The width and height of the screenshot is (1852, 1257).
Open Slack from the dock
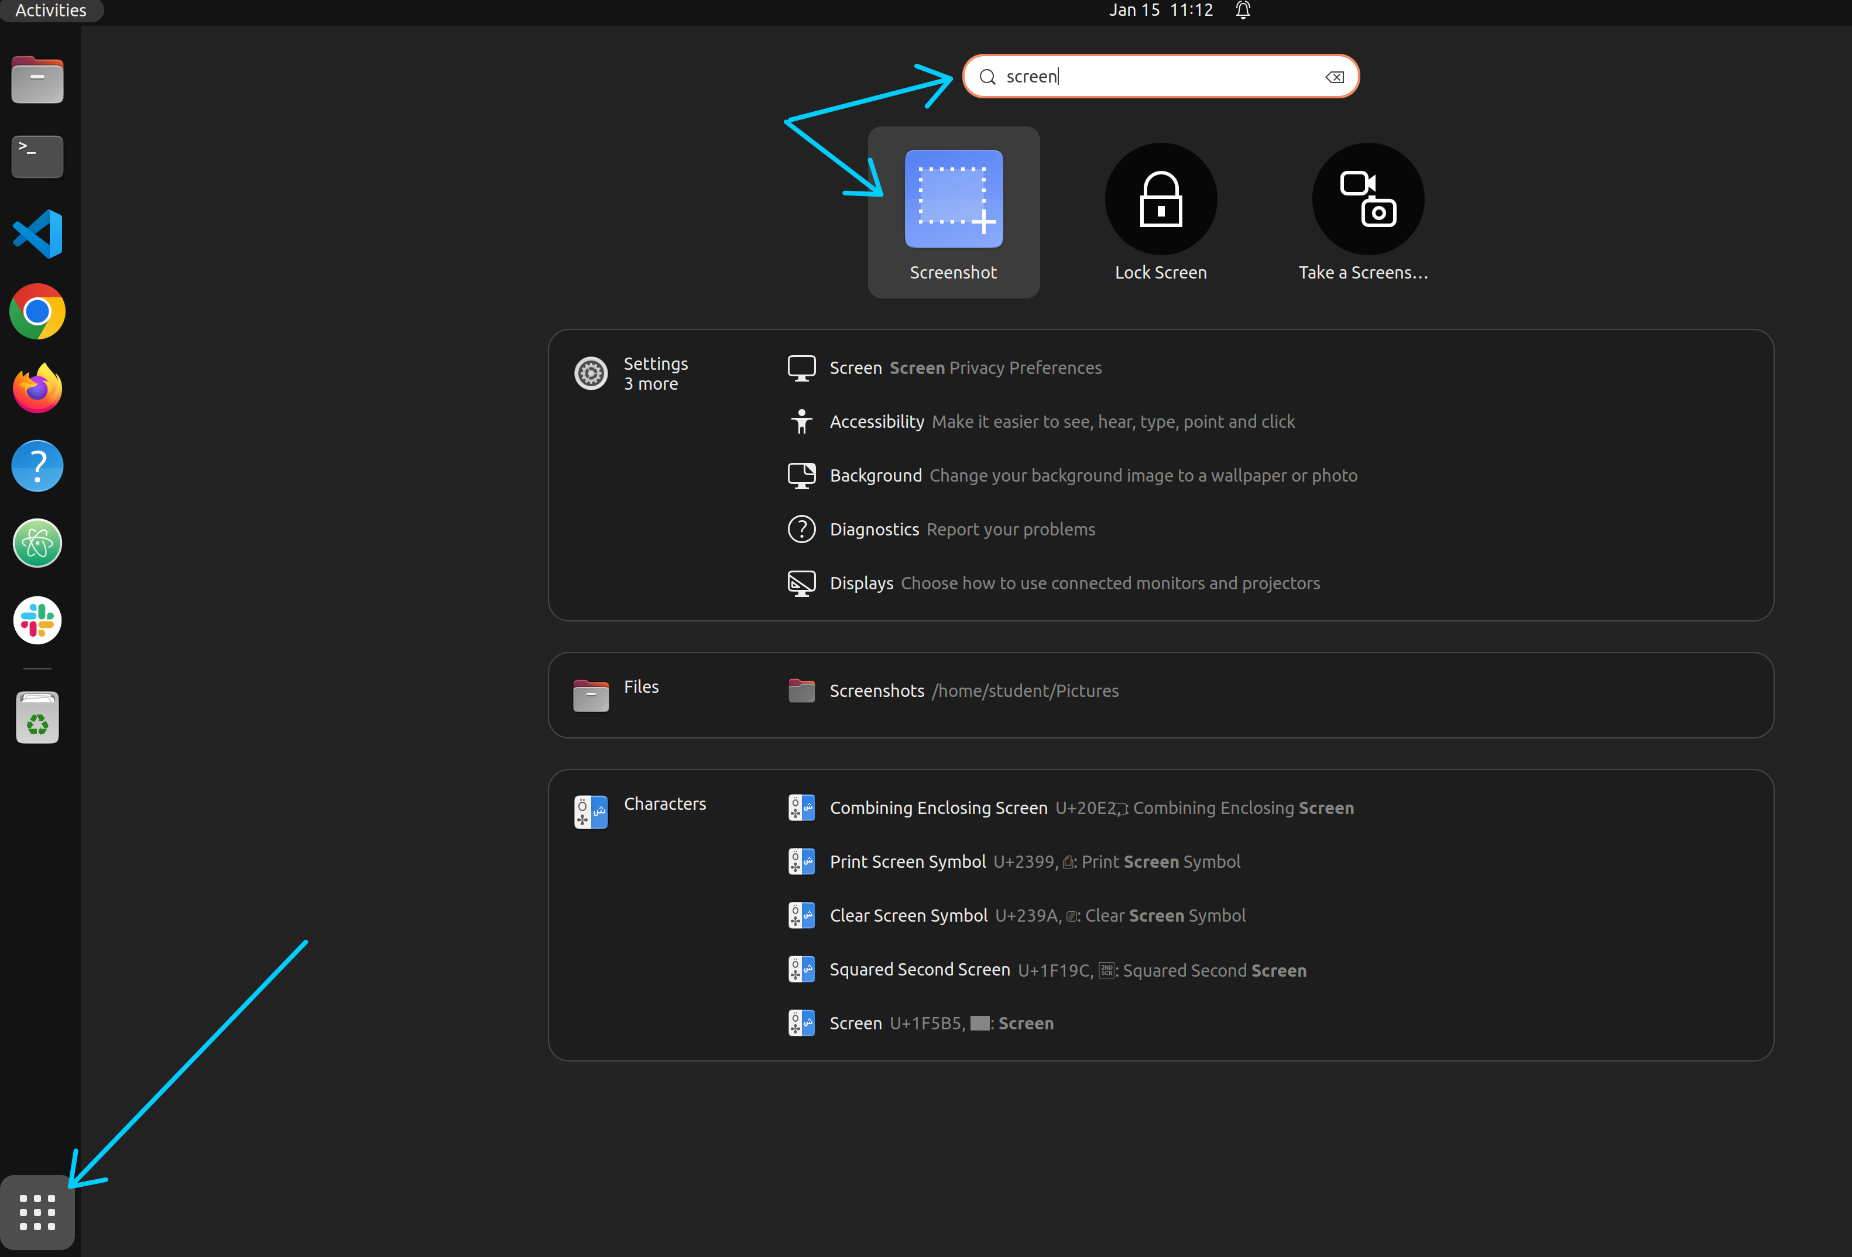37,620
